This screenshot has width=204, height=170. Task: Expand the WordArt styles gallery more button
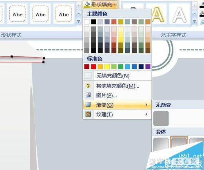[195, 22]
